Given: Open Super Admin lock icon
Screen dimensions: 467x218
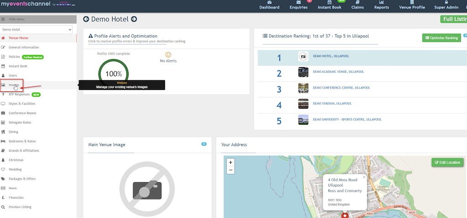Looking at the screenshot, I should [446, 2].
